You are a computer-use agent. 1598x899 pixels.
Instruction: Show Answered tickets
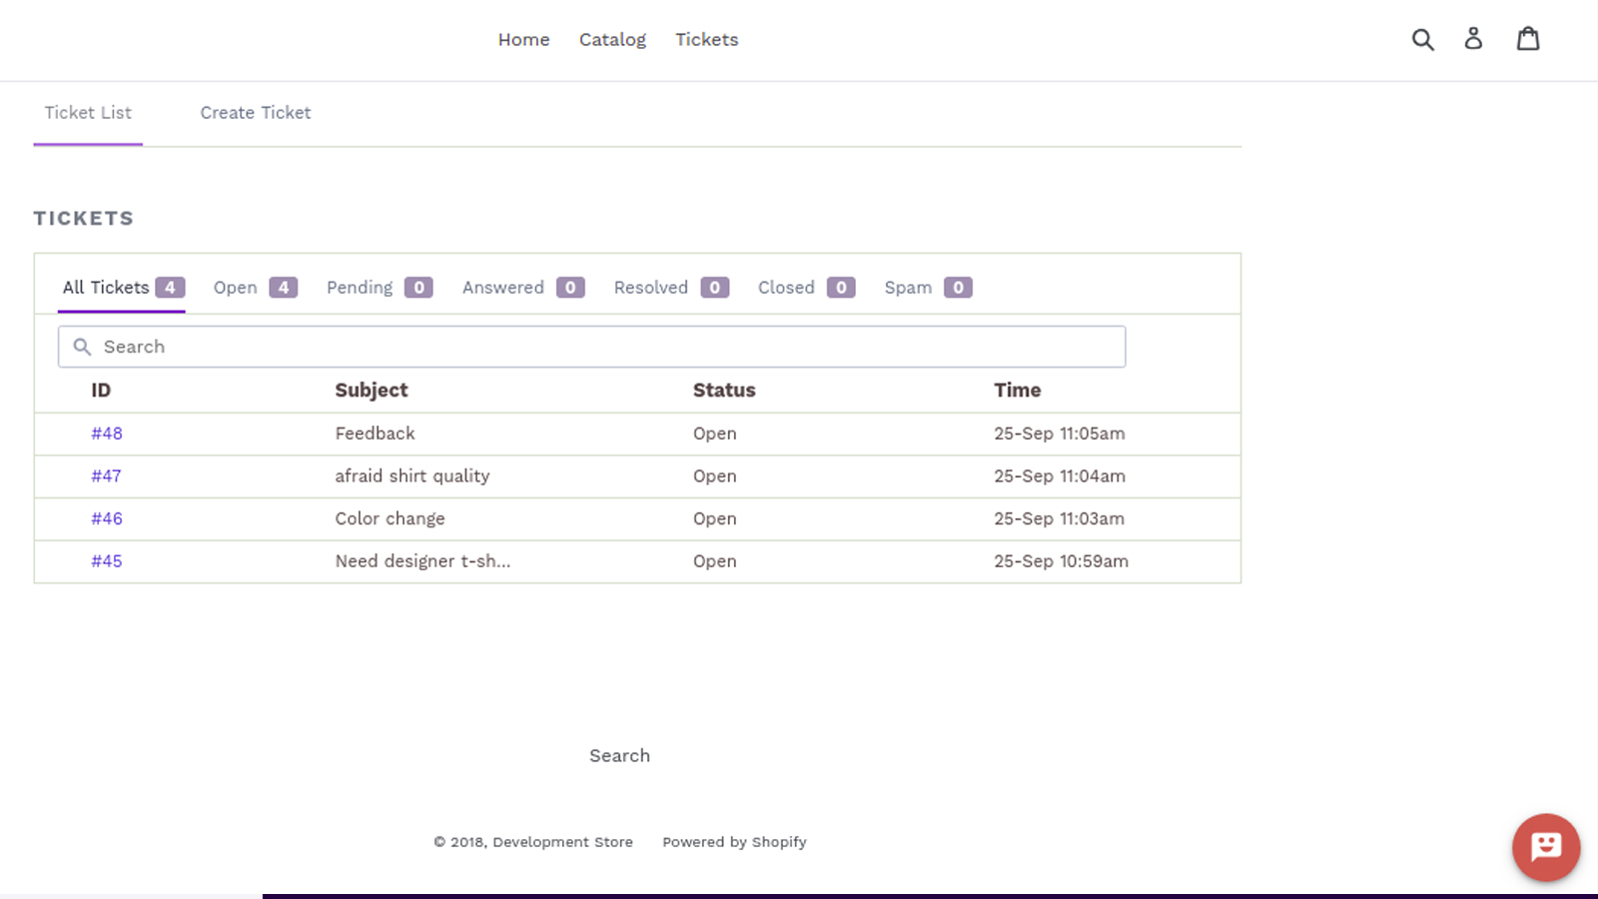click(x=502, y=287)
